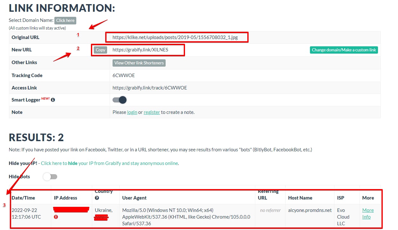Click the 2022-09-22 12:17:06 UTC timestamp
398x230 pixels.
pyautogui.click(x=26, y=214)
